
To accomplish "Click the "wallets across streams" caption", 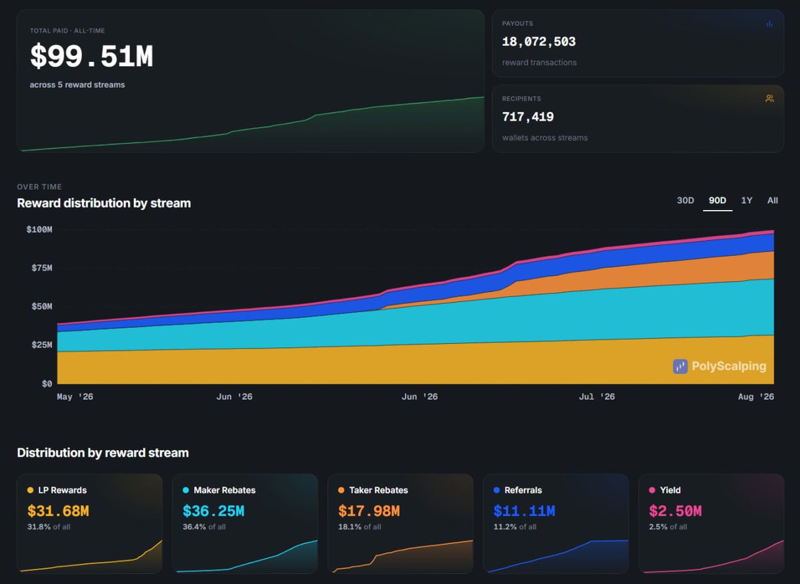I will click(x=545, y=138).
